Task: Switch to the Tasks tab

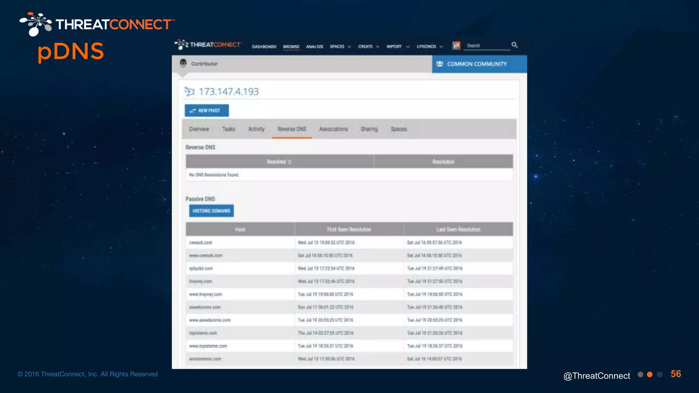Action: (229, 129)
